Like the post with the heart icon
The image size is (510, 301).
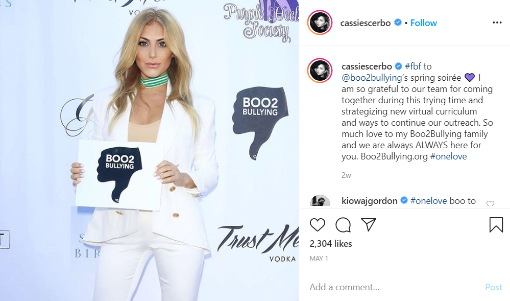317,225
